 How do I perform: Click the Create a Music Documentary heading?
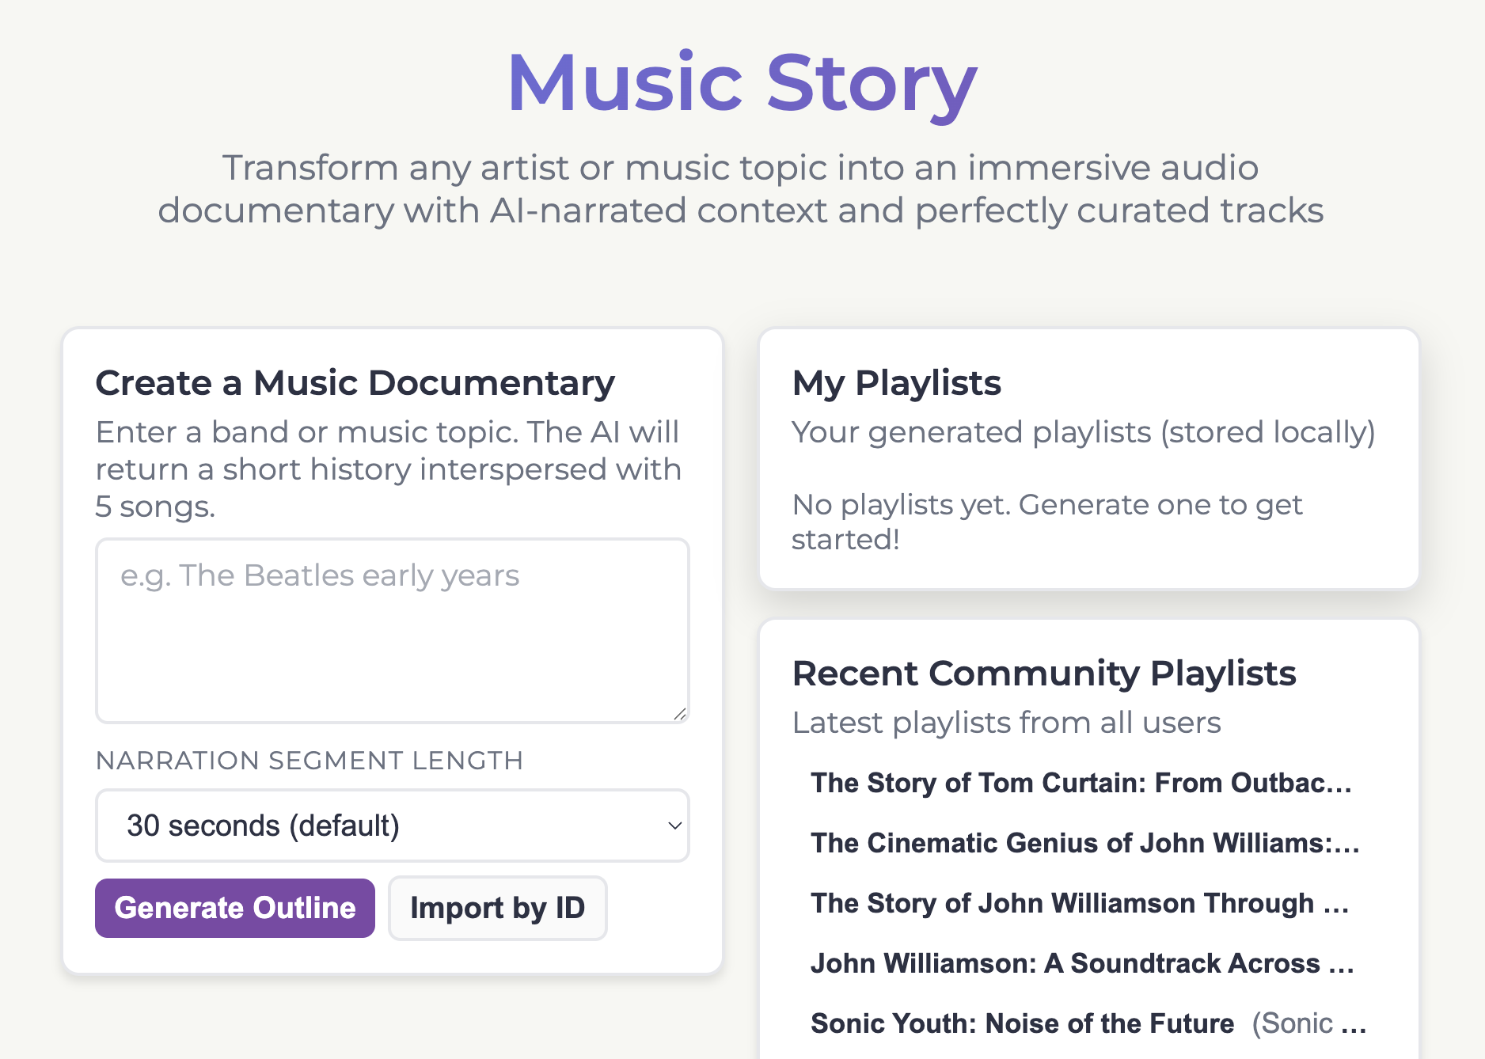355,383
